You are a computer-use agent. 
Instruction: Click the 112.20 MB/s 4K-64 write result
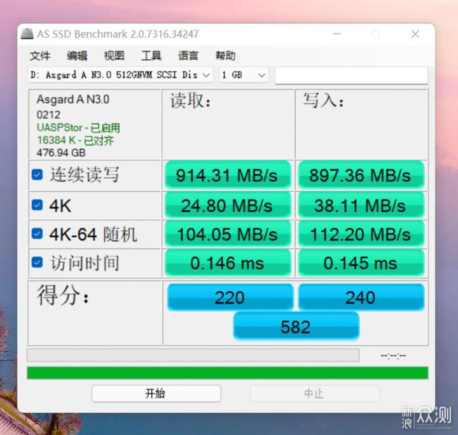(x=361, y=234)
